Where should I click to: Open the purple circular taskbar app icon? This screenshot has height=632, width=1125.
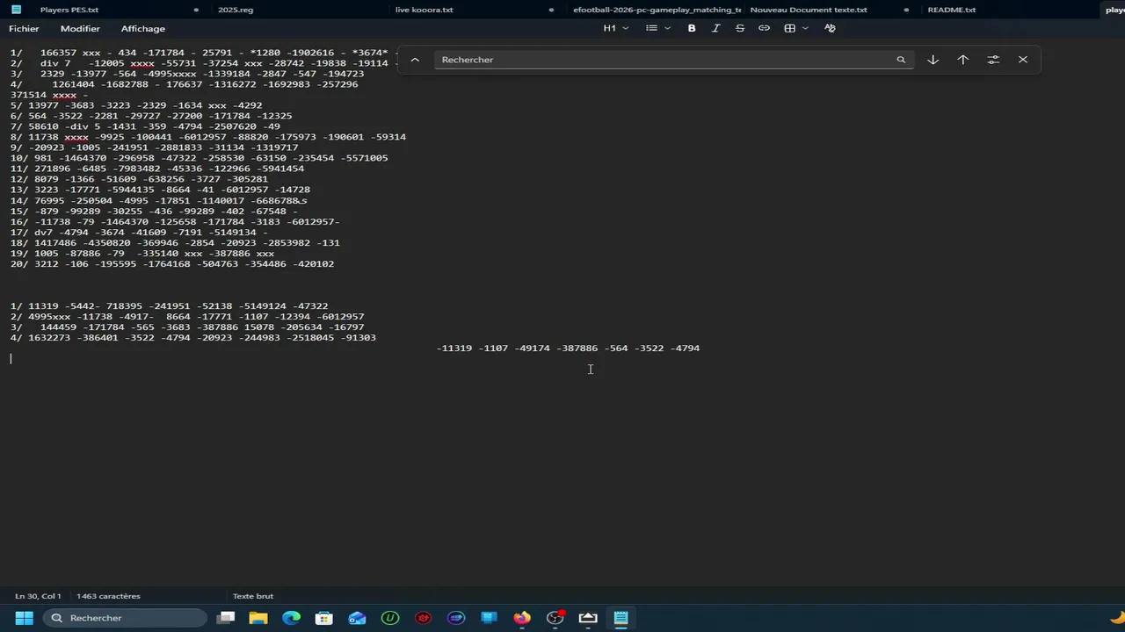tap(456, 618)
